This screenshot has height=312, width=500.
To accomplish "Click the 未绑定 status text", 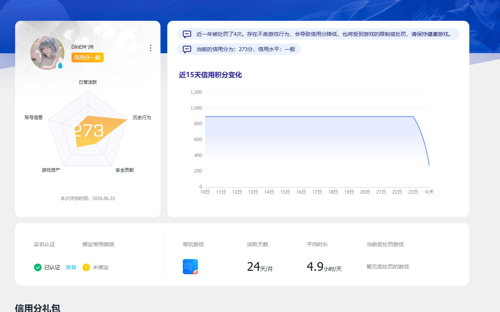I will tap(101, 267).
